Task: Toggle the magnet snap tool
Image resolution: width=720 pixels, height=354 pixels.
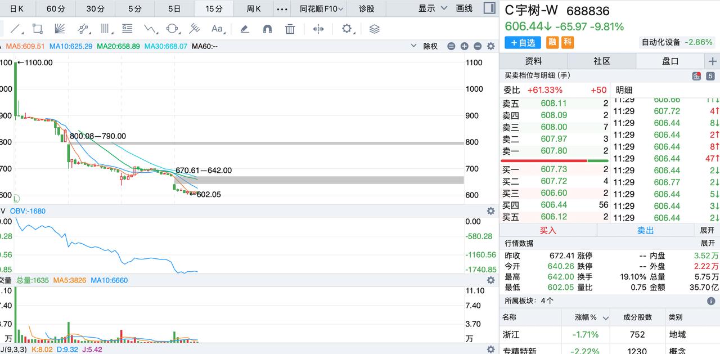Action: (x=267, y=29)
